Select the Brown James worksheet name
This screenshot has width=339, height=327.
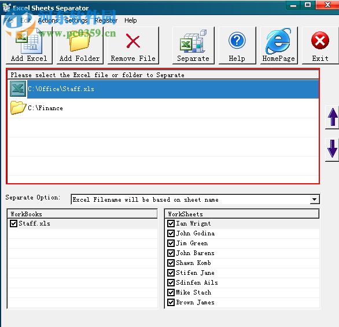(195, 302)
